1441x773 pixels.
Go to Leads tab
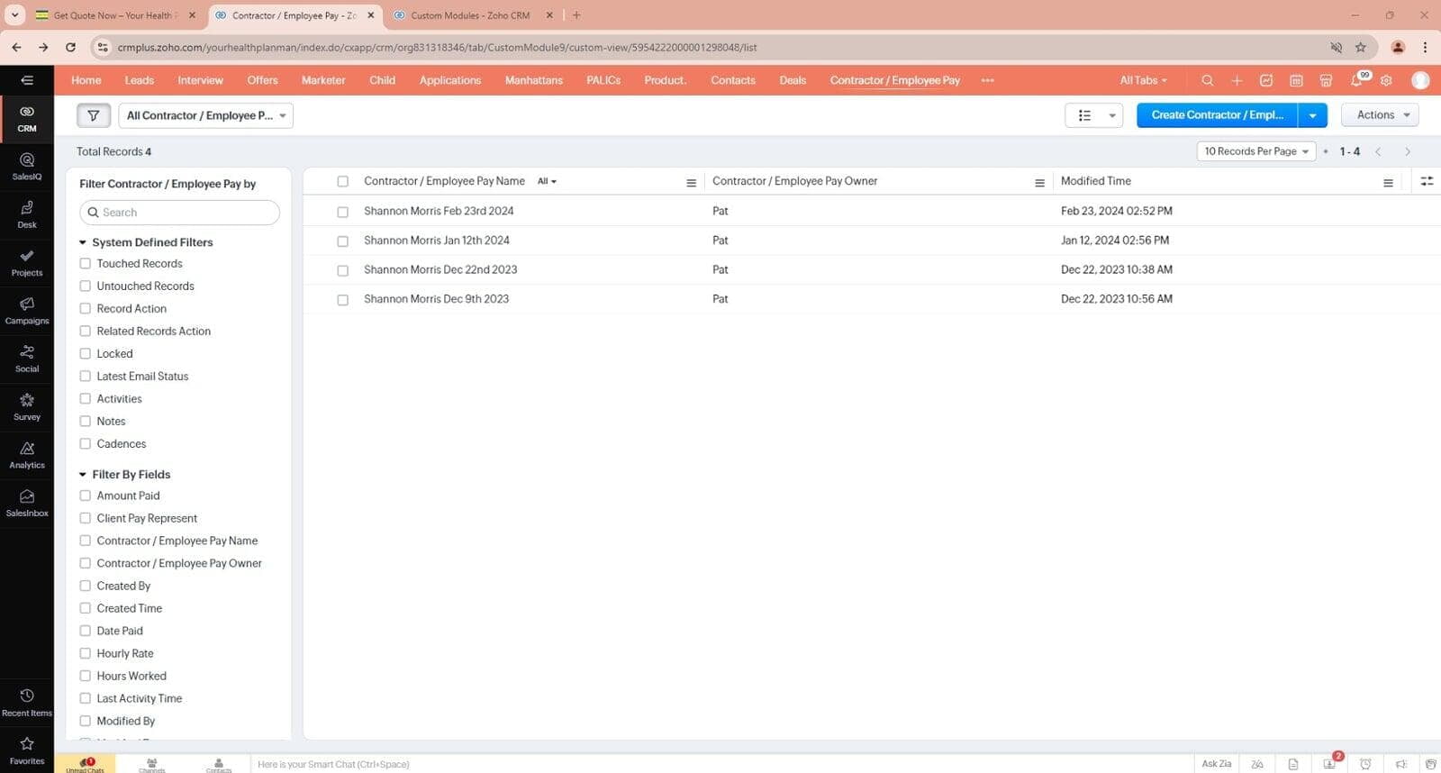pyautogui.click(x=140, y=80)
